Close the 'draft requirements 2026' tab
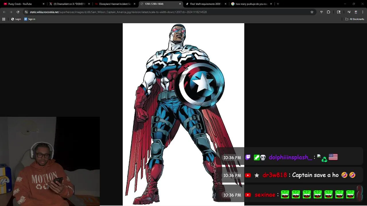The image size is (367, 206). [225, 4]
